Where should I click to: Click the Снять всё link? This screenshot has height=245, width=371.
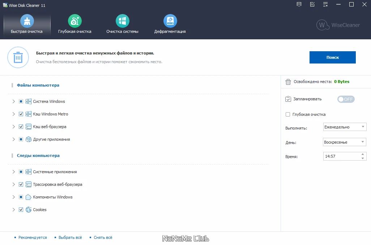tap(103, 237)
